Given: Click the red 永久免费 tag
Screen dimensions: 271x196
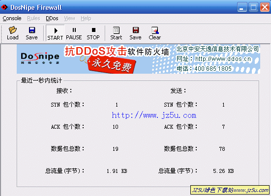Looking at the screenshot, I should tap(112, 65).
